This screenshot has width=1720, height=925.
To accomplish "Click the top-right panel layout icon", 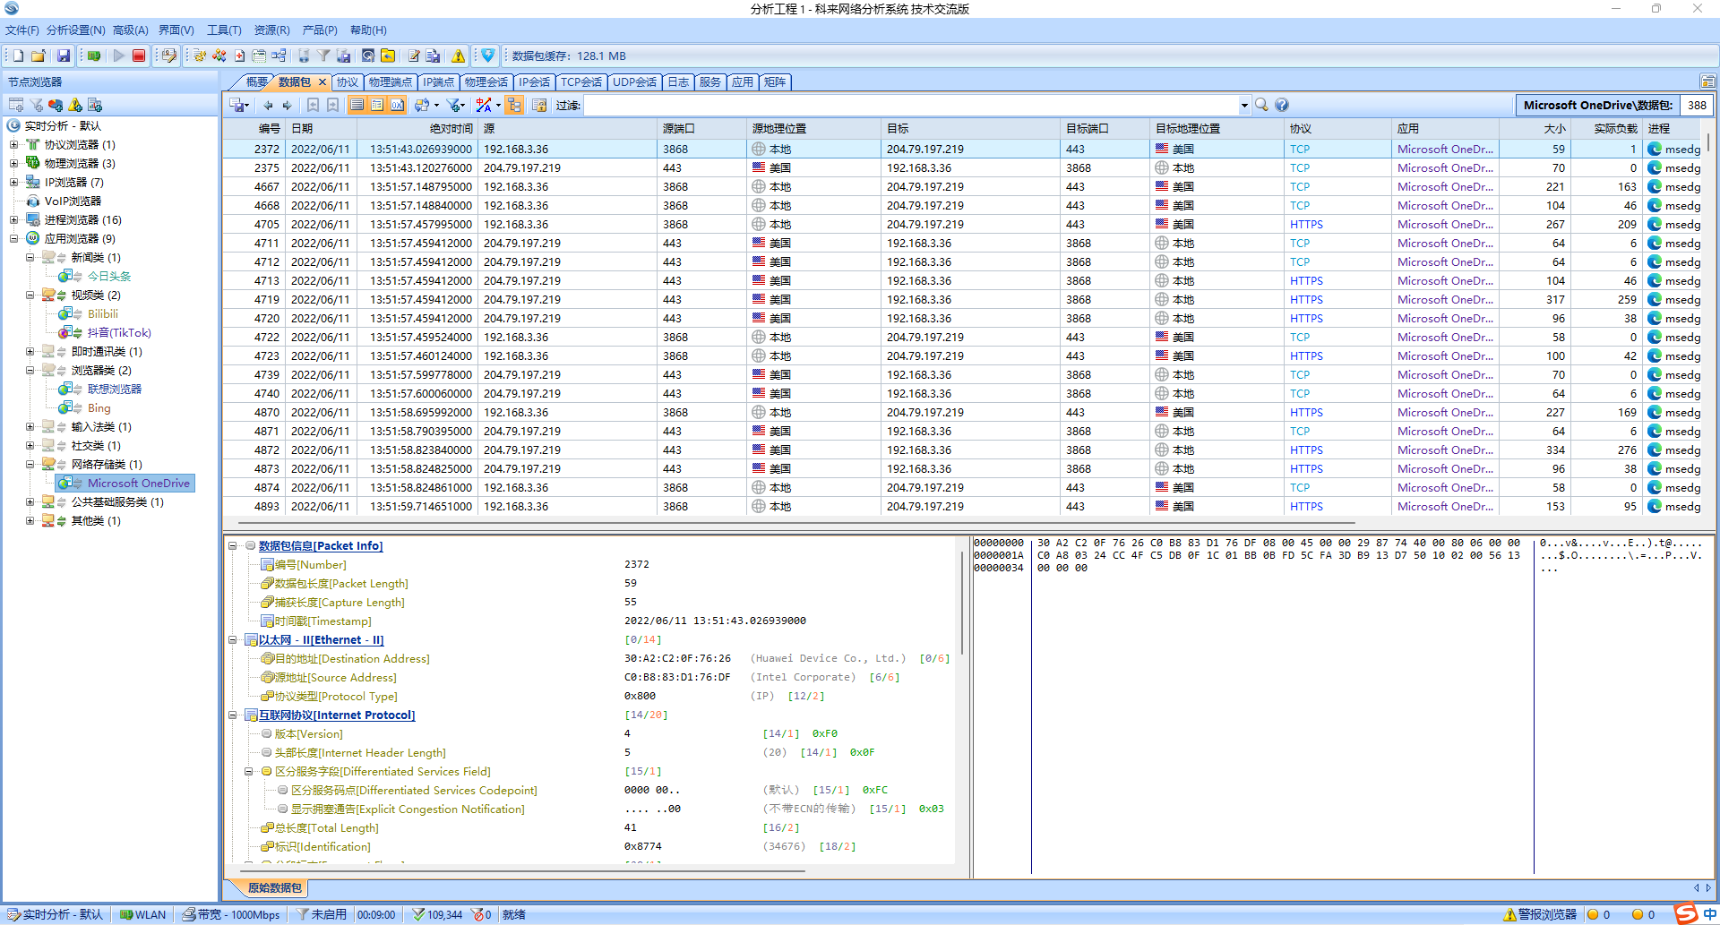I will (1707, 81).
